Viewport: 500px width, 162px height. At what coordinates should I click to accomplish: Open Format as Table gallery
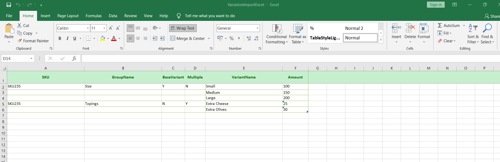point(298,34)
